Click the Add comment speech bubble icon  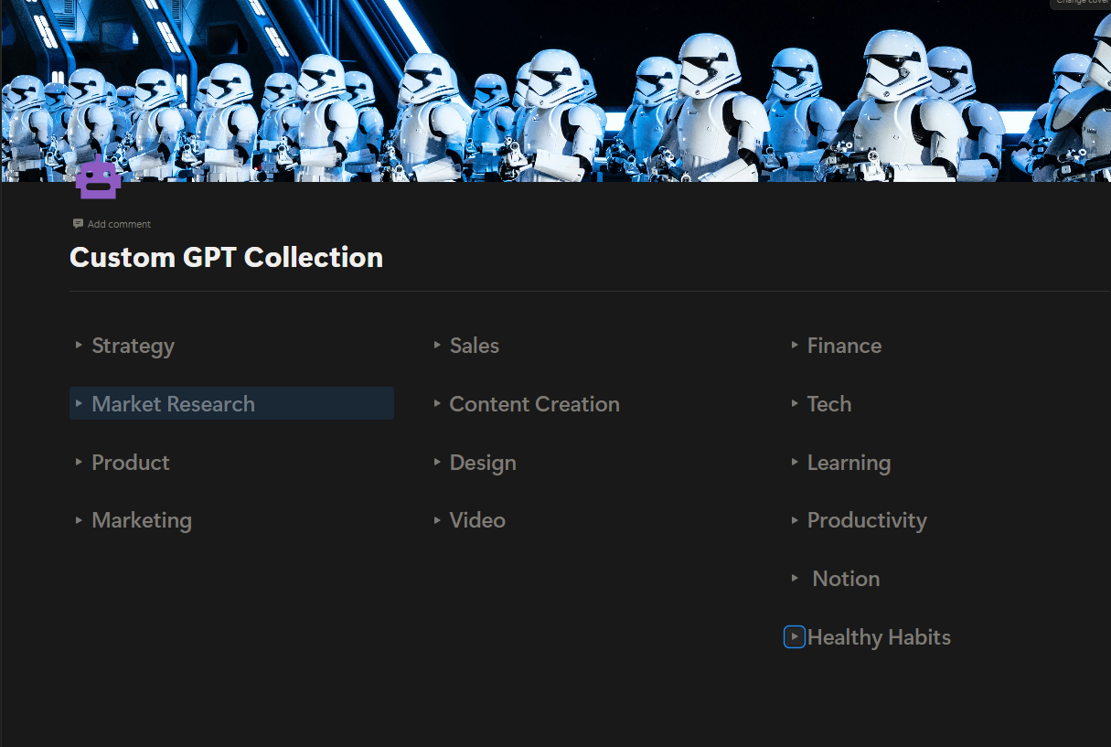[77, 223]
